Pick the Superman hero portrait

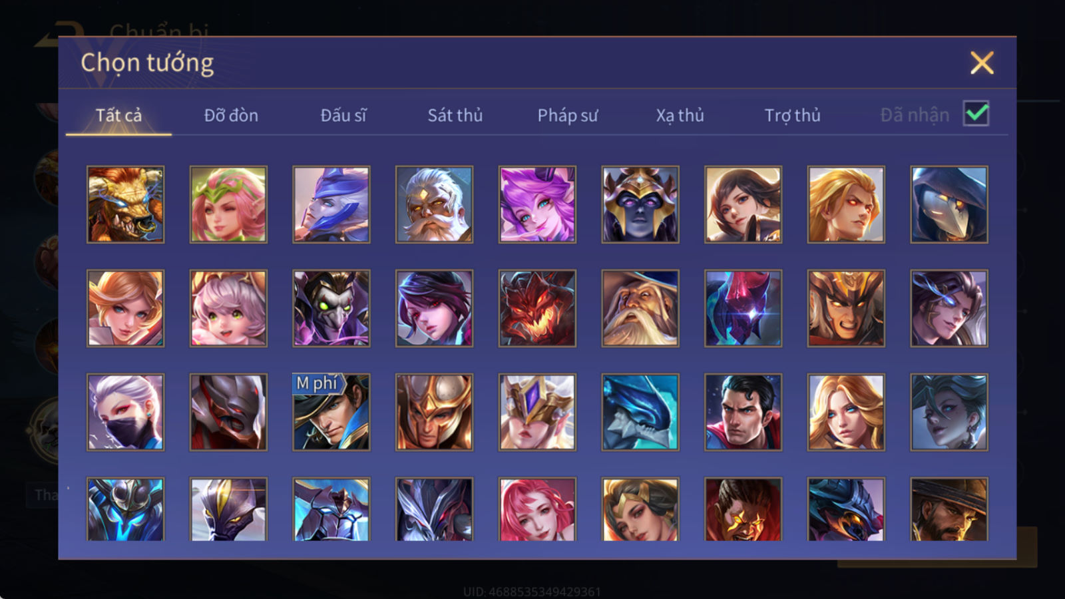click(743, 412)
